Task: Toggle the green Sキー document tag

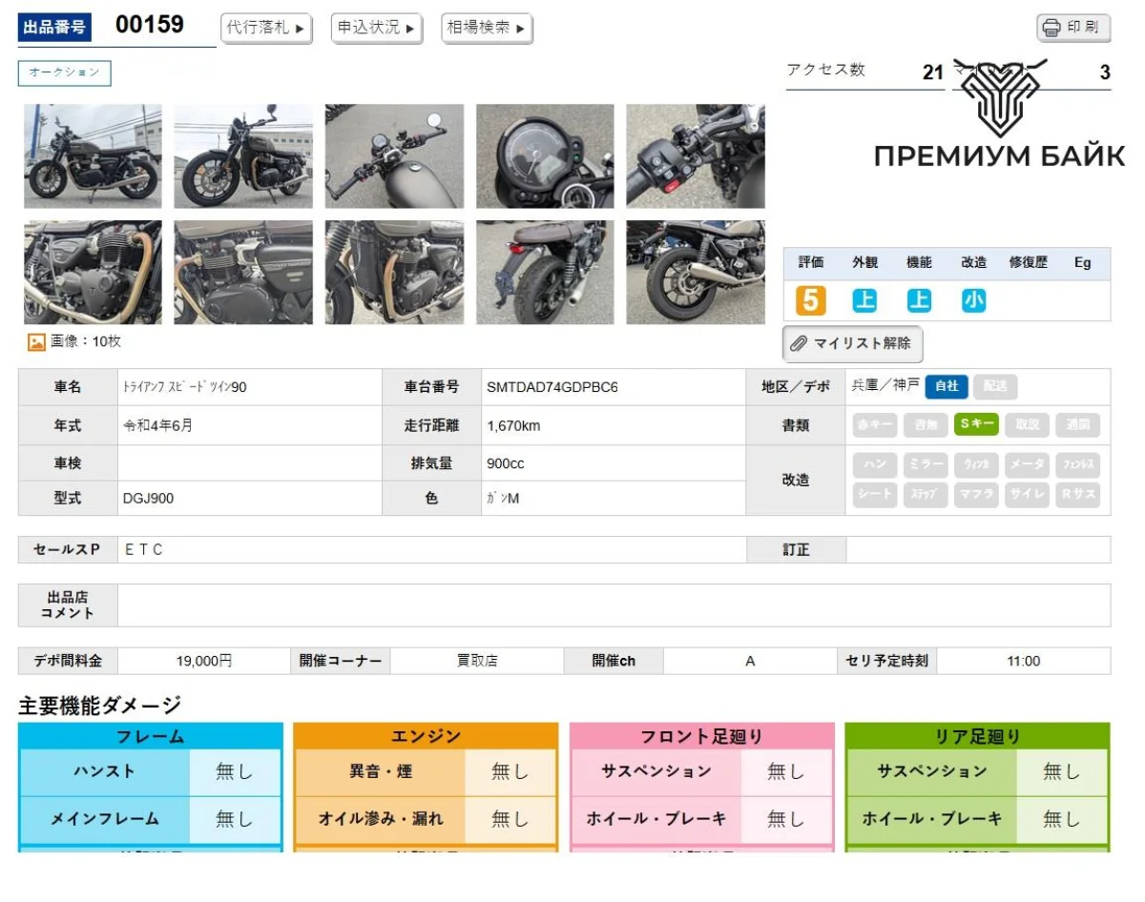Action: pos(976,424)
